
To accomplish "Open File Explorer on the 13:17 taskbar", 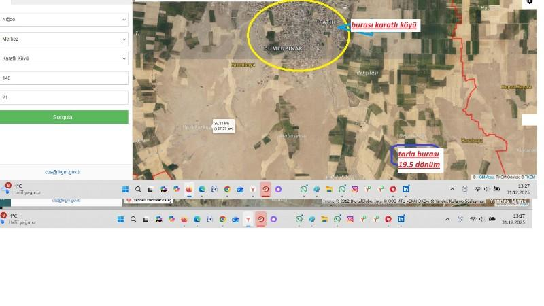I will click(x=324, y=219).
